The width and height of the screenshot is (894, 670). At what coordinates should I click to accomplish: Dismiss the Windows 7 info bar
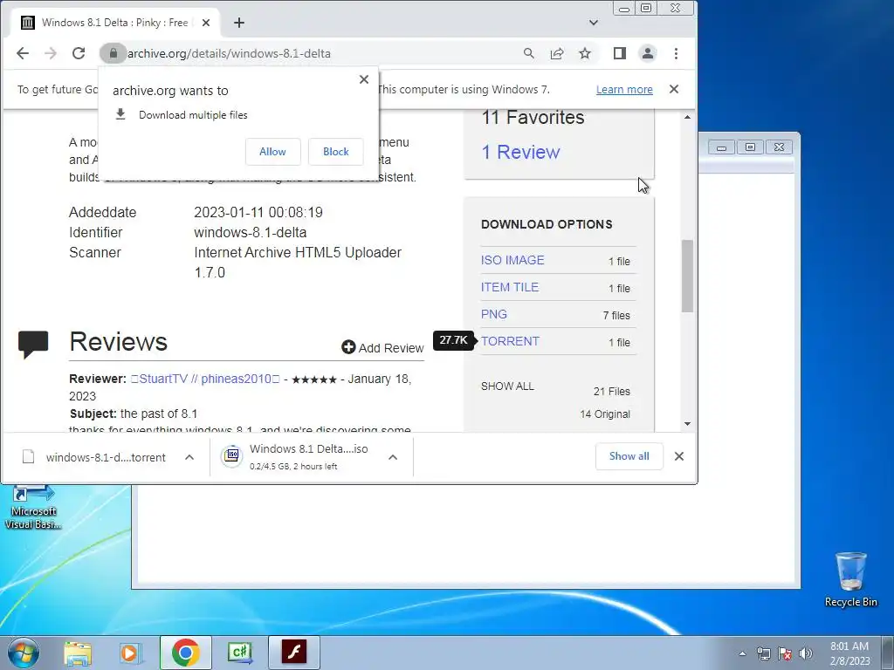tap(674, 90)
